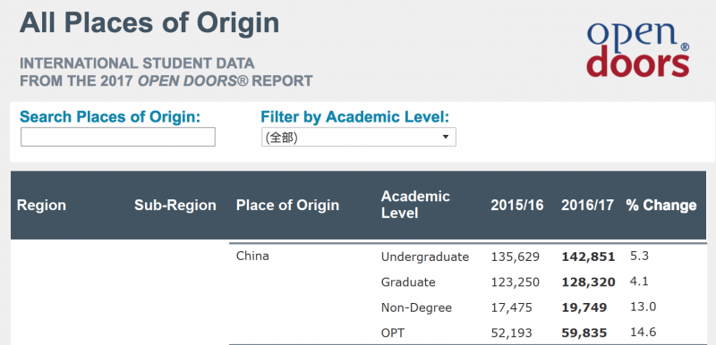Screen dimensions: 716x345
Task: Click the Academic Level column header
Action: point(415,205)
